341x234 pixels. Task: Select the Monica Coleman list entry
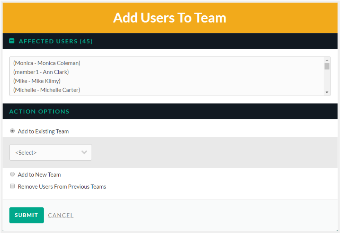tap(47, 63)
